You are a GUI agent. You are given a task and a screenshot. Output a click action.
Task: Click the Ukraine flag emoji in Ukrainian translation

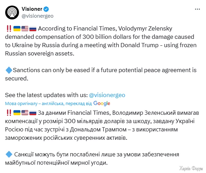17,113
